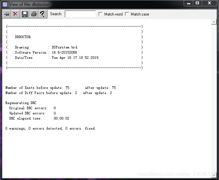Screen dimensions: 219x180
Task: Click the scrollbar up arrow
Action: click(x=214, y=22)
